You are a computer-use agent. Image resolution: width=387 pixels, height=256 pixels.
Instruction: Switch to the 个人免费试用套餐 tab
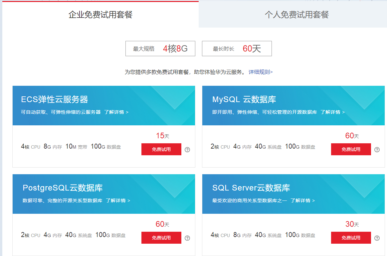pos(296,15)
